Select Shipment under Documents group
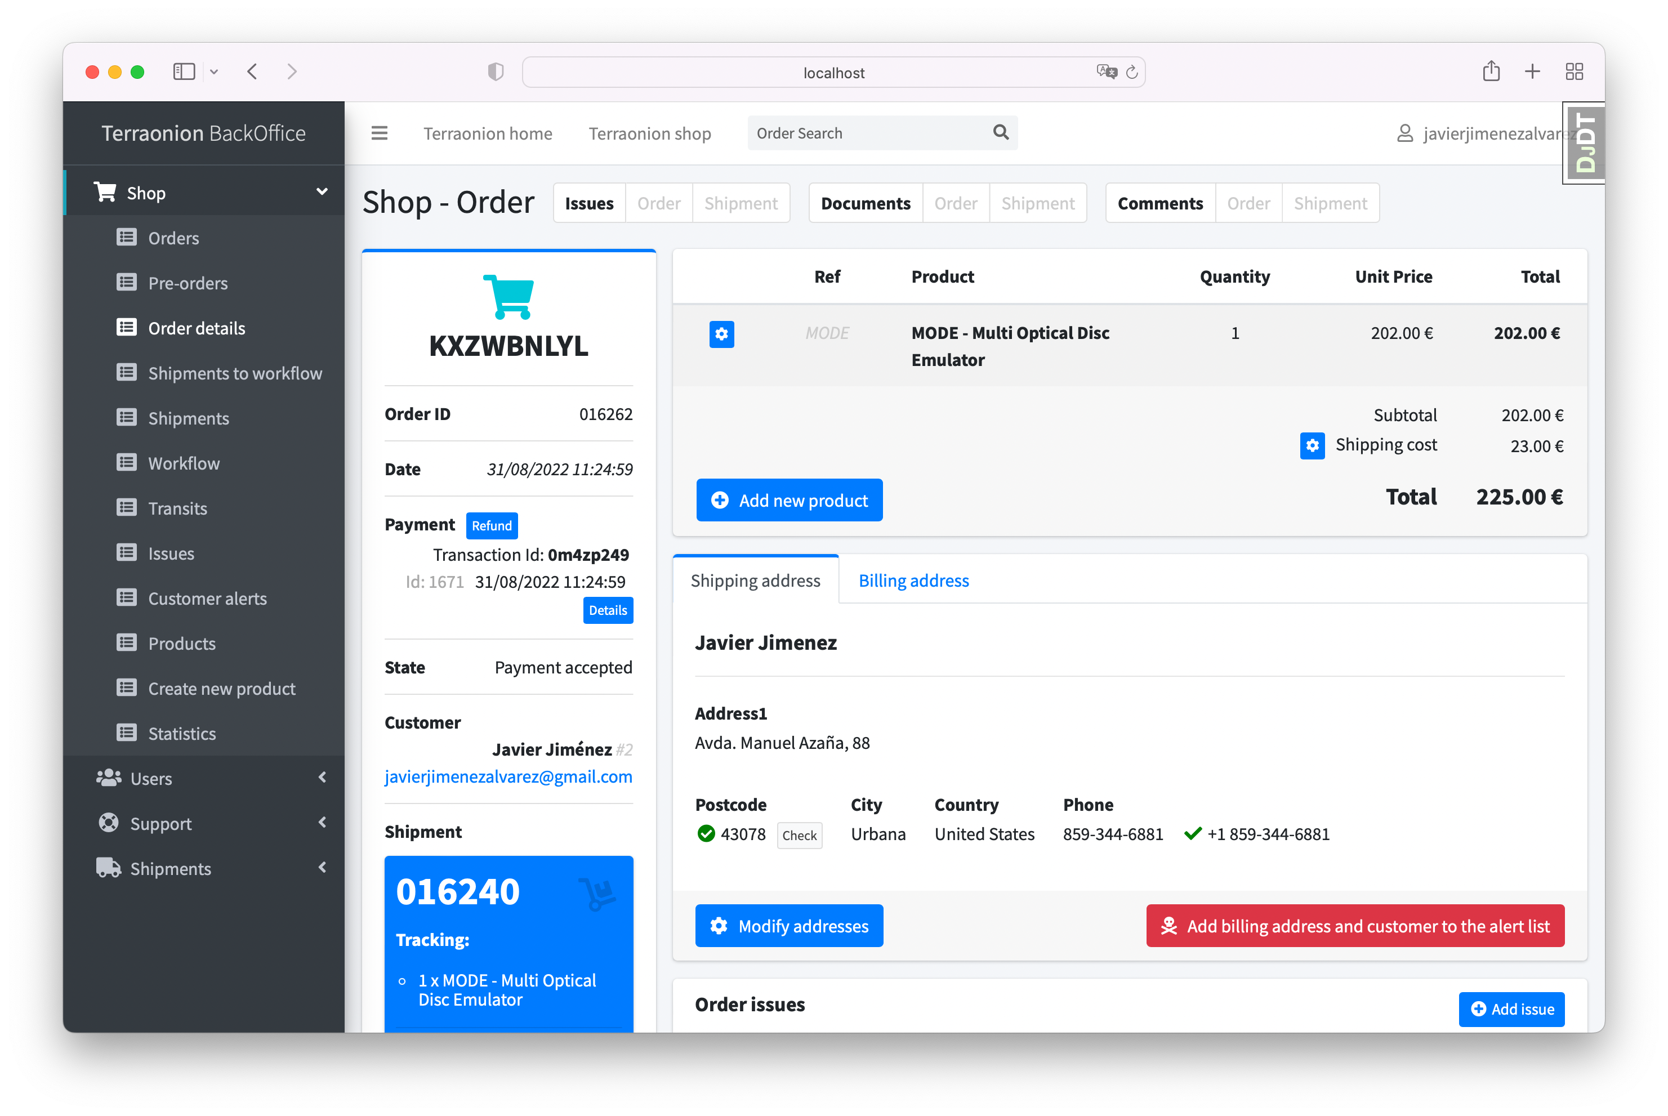The image size is (1668, 1116). [1037, 204]
